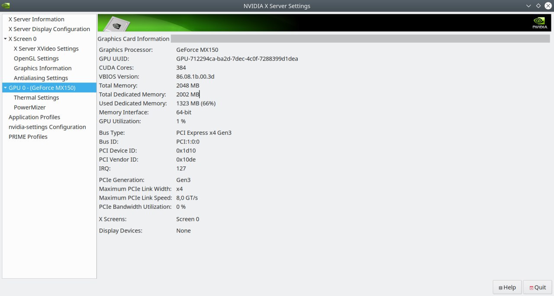Click Maximum PCIe Link Speed 8,0 GT/s
Screen dimensions: 554x296
(x=187, y=198)
